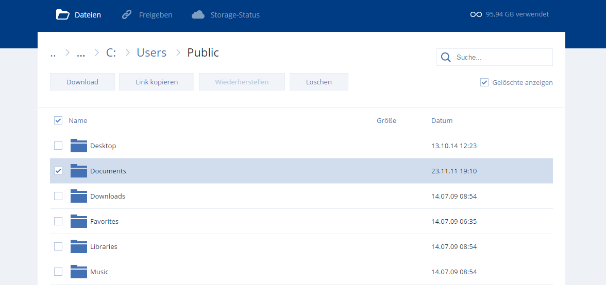
Task: Switch to the Freigeben tab
Action: click(x=155, y=15)
